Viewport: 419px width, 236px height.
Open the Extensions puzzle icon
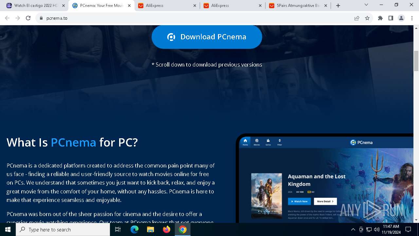[x=380, y=18]
